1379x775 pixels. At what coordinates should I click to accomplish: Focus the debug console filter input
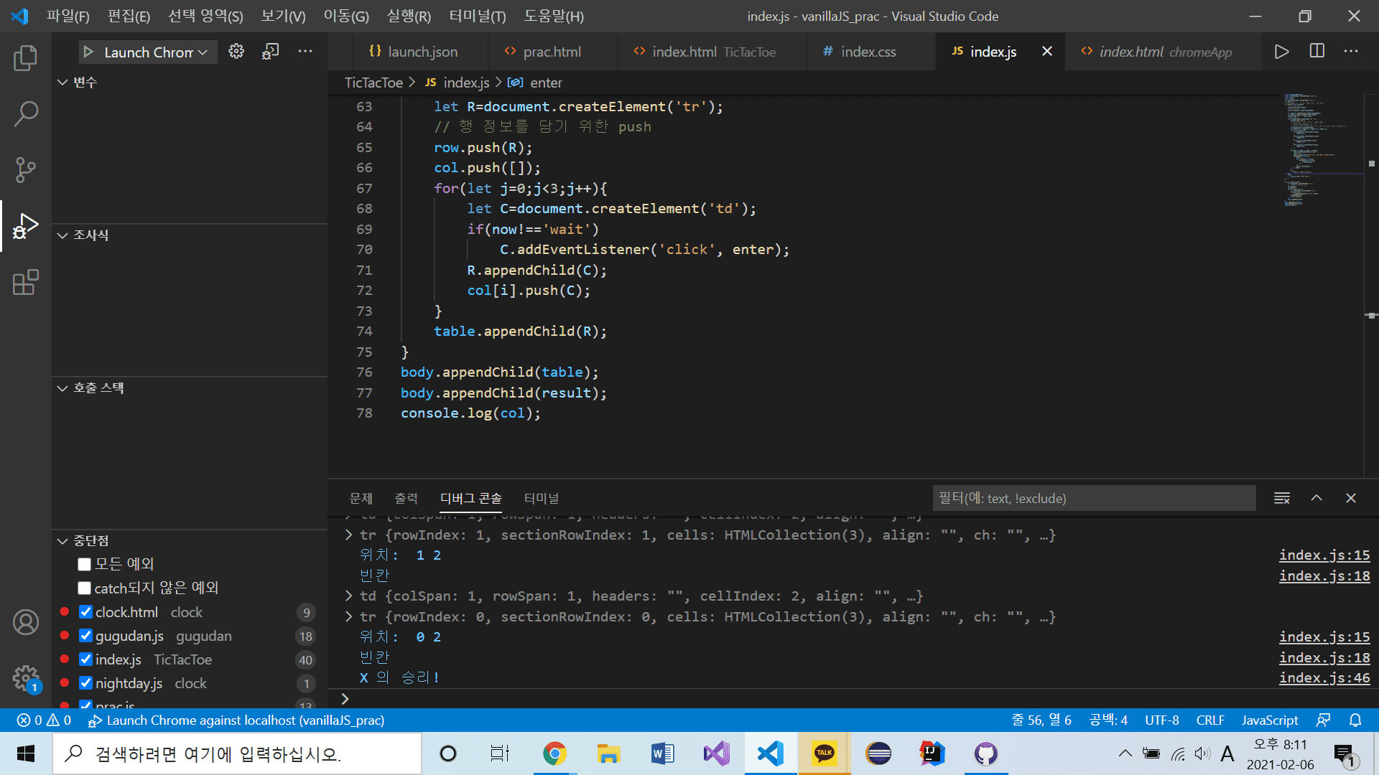click(x=1093, y=498)
